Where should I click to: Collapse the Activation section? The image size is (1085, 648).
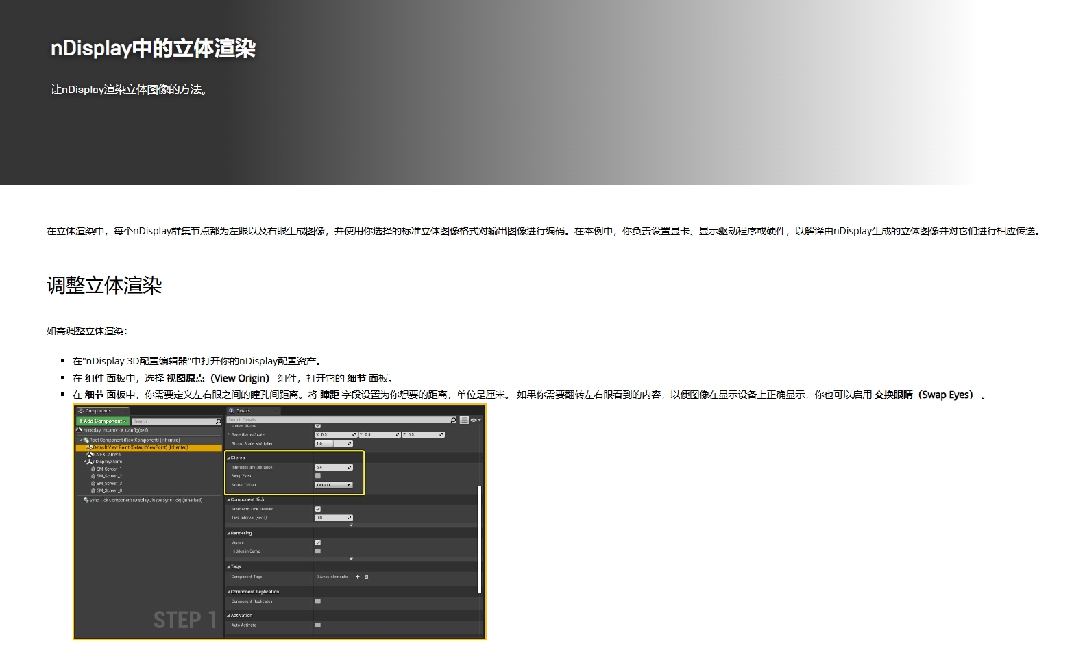[x=229, y=616]
